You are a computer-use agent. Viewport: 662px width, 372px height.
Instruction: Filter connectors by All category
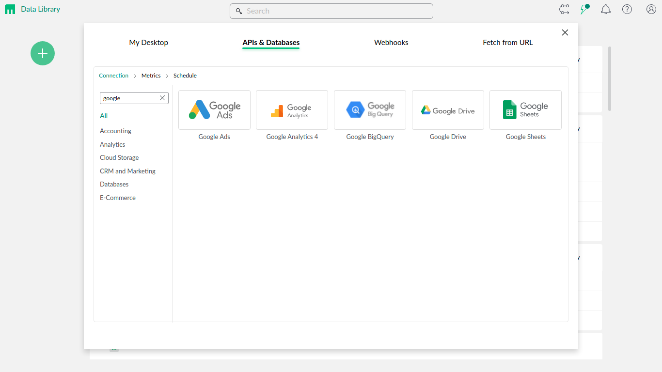pyautogui.click(x=104, y=116)
